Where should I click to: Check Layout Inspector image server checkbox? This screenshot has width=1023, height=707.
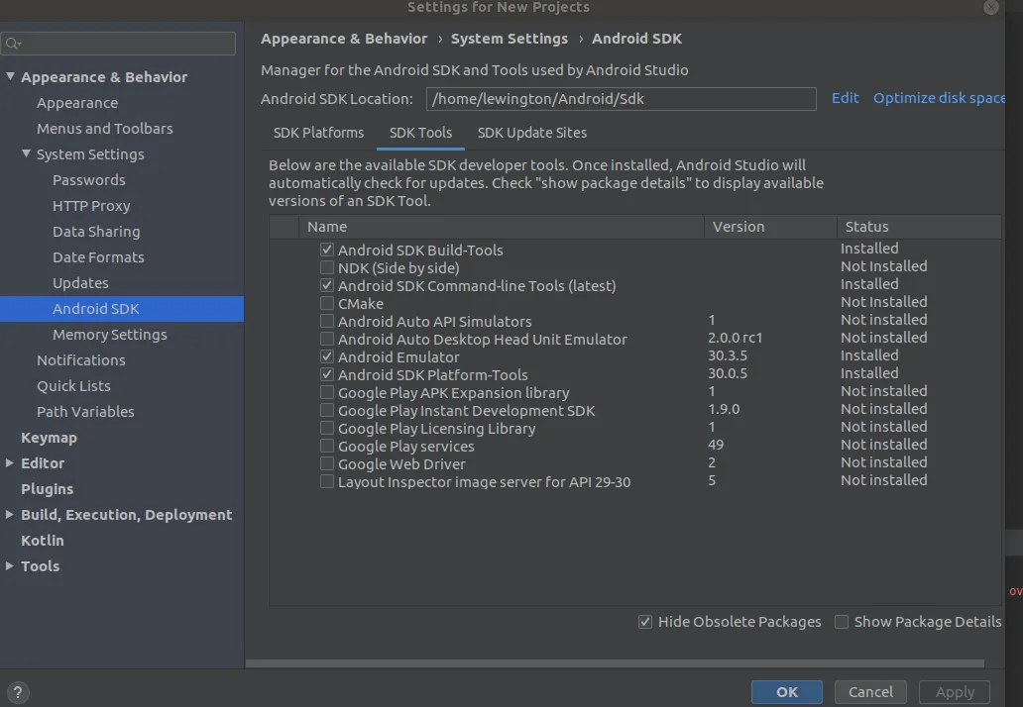tap(327, 481)
